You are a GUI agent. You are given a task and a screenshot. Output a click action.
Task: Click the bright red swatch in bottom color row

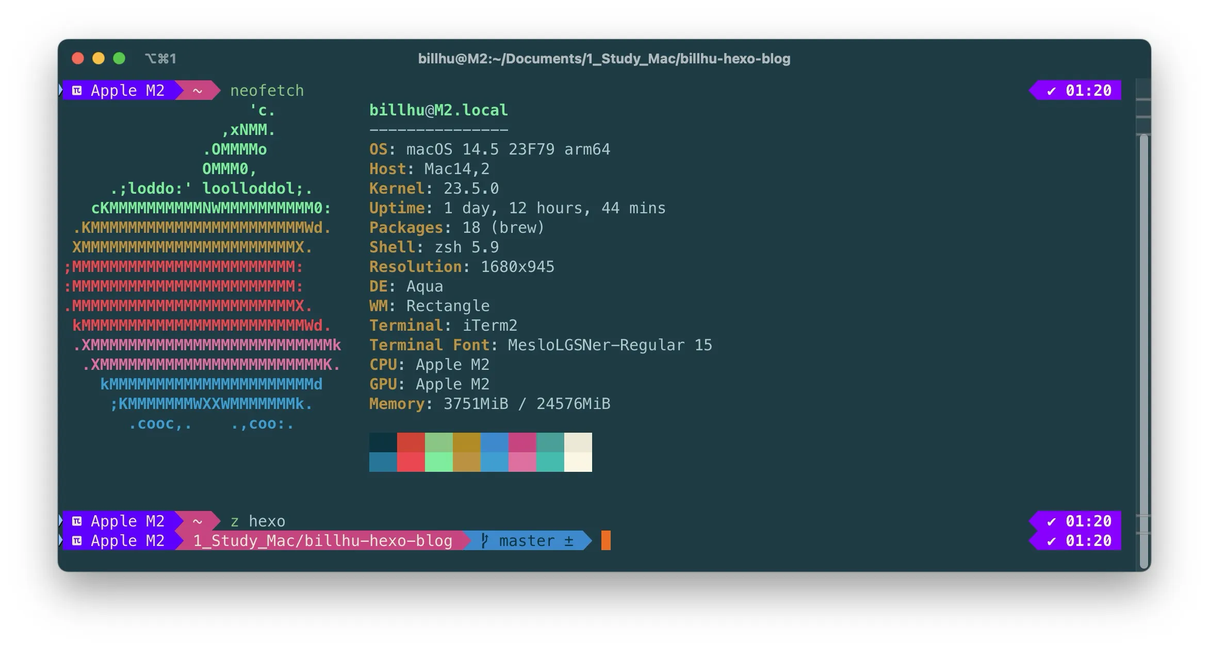411,462
